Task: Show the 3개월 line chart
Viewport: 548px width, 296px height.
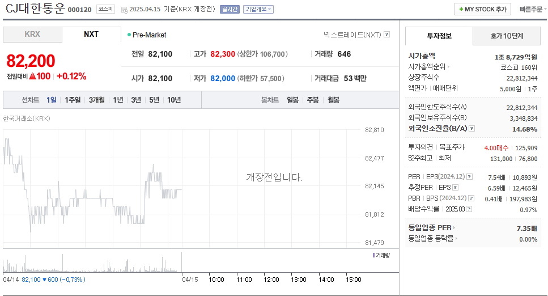Action: pos(97,100)
